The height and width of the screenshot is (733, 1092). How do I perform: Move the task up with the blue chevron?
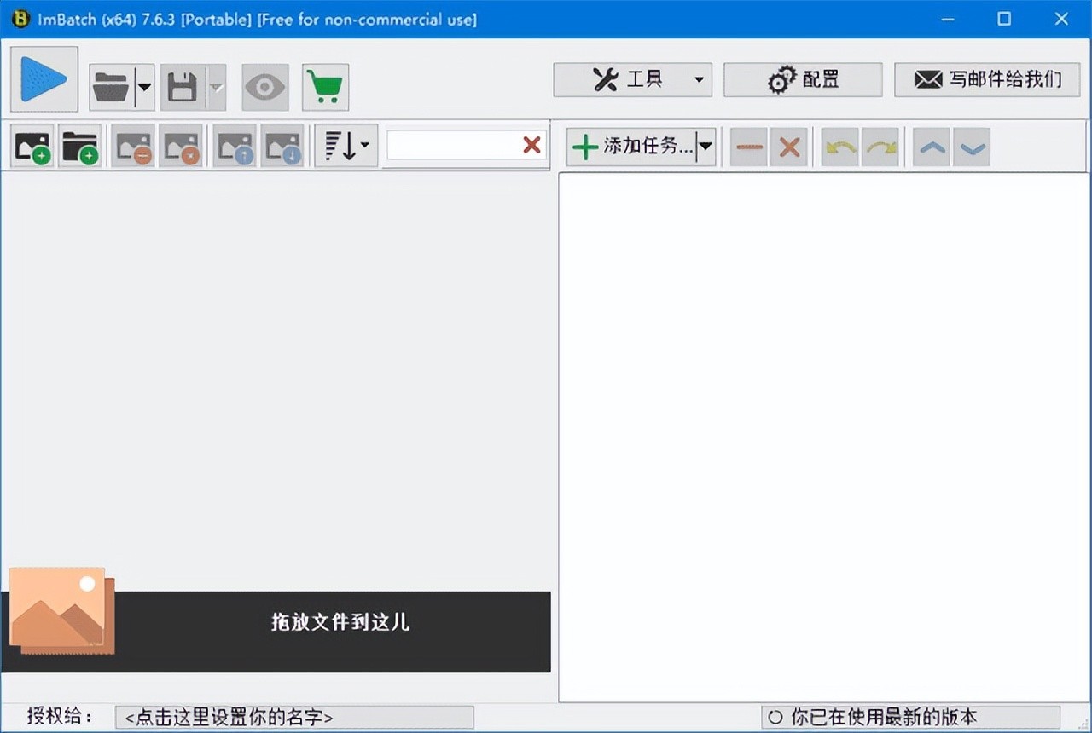tap(932, 147)
